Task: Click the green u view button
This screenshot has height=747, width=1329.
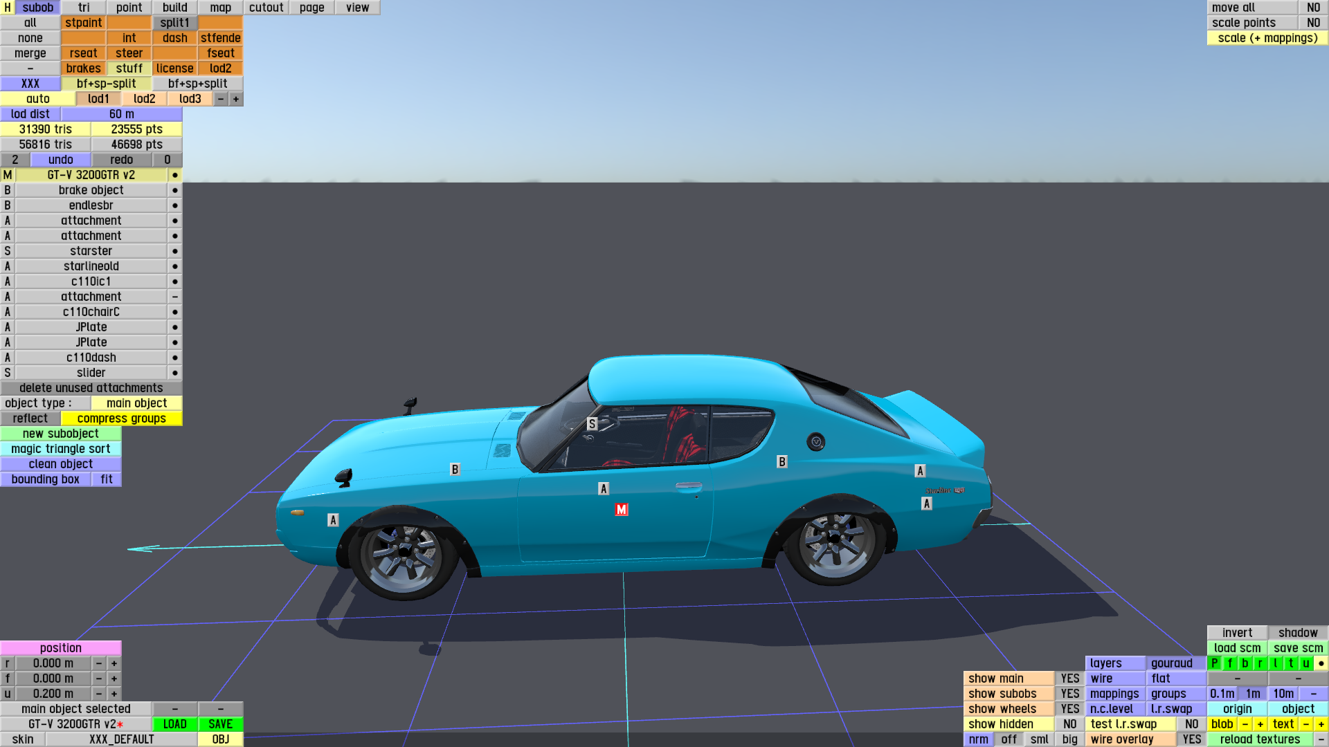Action: 1305,663
